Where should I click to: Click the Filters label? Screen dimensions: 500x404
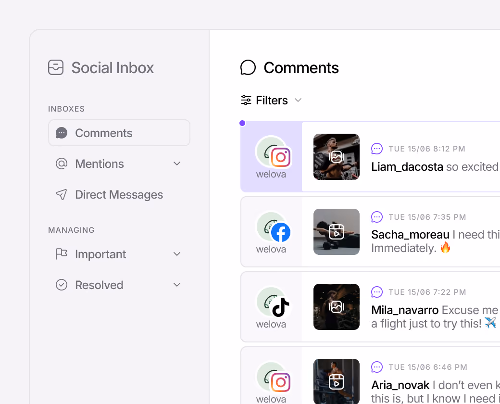[272, 100]
